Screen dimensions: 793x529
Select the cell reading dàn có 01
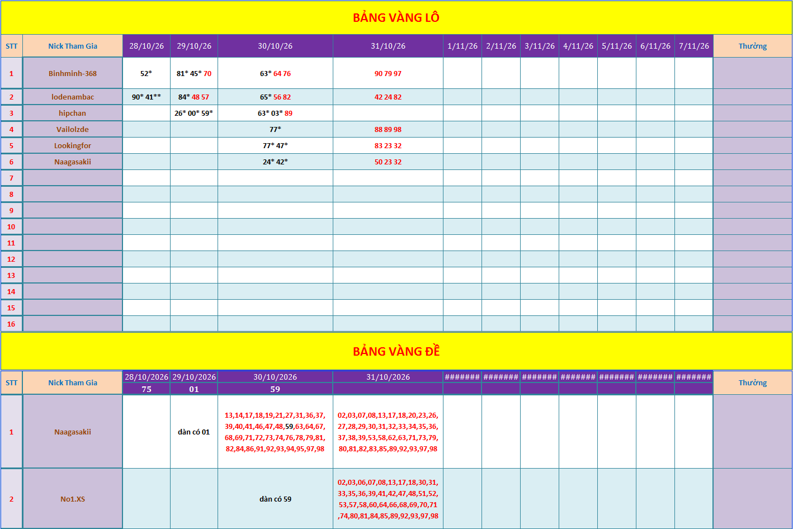(x=194, y=432)
